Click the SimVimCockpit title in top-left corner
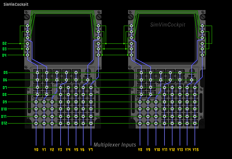This screenshot has height=159, width=232. pos(16,5)
